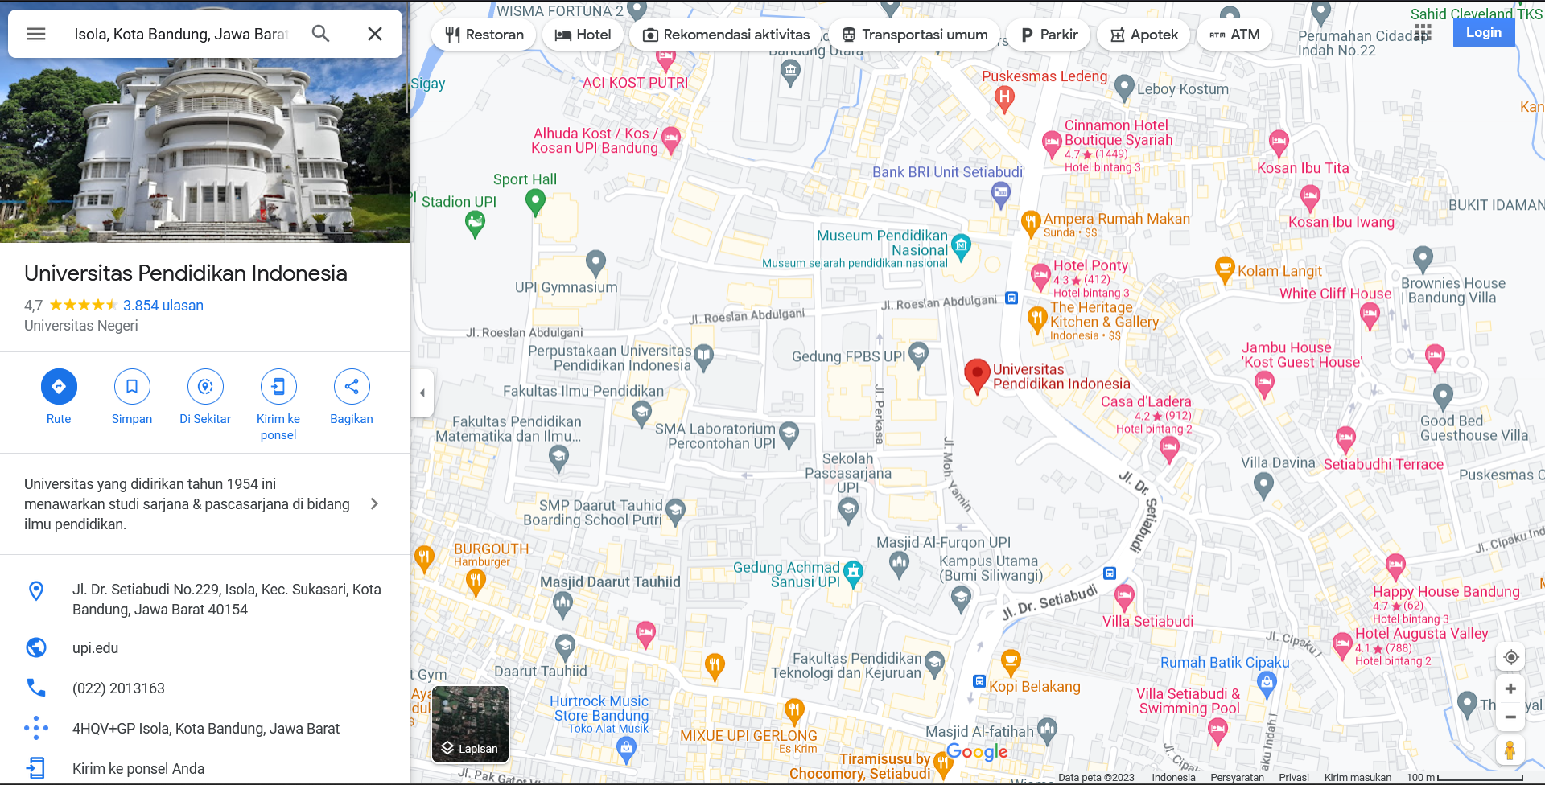
Task: Click Kopi Belakang cafe marker
Action: pos(1011,662)
